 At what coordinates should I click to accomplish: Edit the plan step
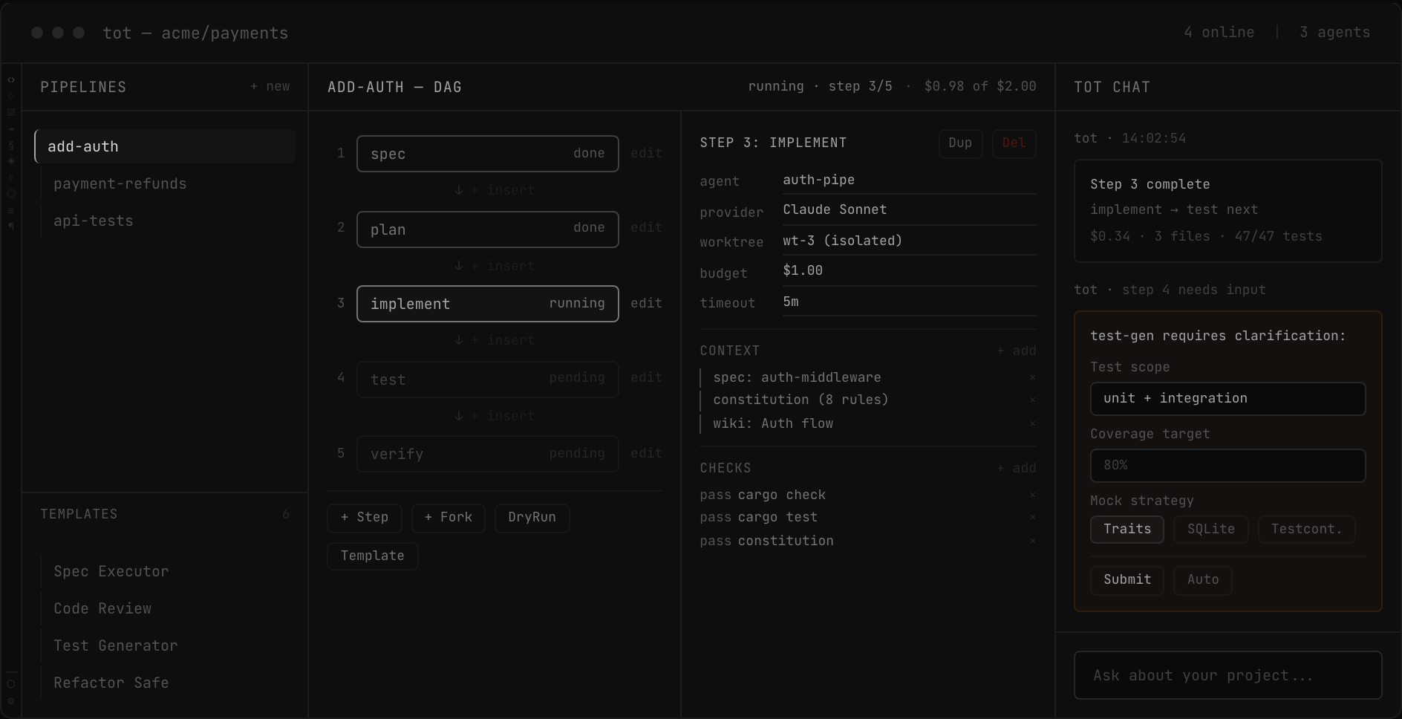[646, 227]
